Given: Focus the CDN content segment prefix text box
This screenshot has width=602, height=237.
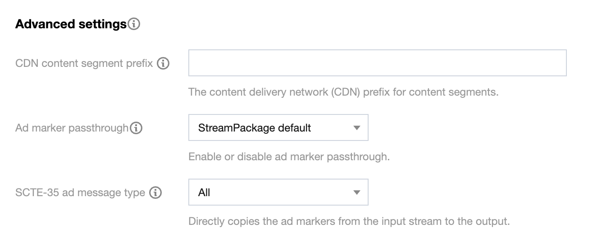Looking at the screenshot, I should coord(377,63).
